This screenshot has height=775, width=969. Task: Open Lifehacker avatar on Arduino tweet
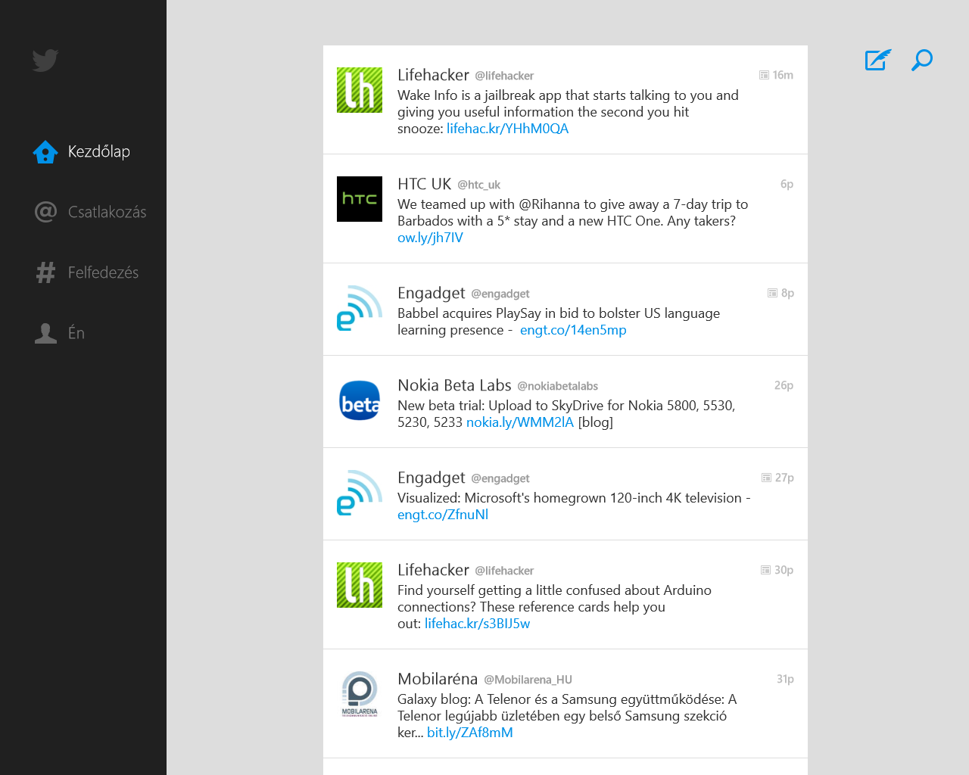[360, 585]
